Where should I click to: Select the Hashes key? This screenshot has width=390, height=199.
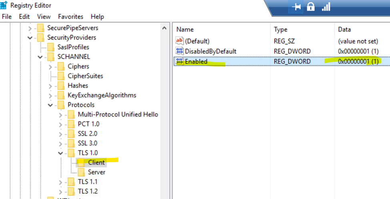(x=78, y=85)
